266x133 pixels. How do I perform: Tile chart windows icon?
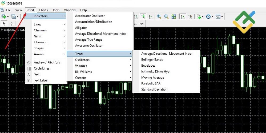pos(174,16)
